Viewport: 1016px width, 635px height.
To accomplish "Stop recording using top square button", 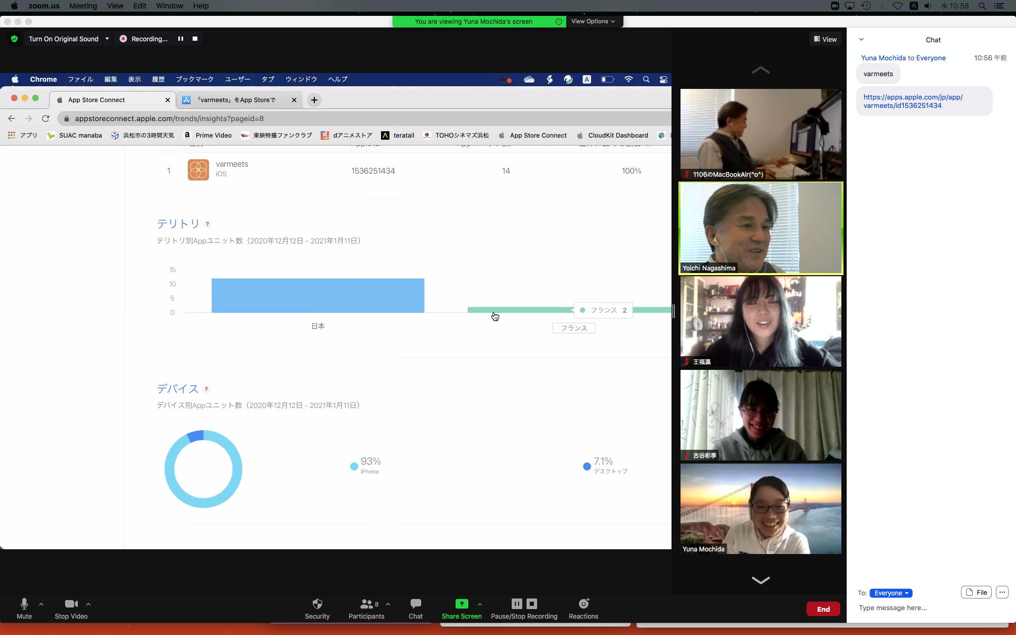I will 195,39.
